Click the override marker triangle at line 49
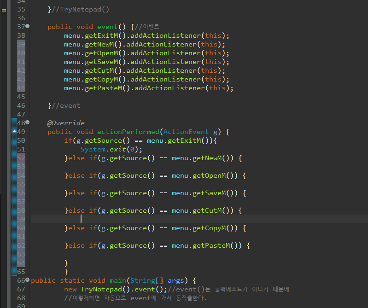Viewport: 368px width, 308px height. tap(14, 131)
